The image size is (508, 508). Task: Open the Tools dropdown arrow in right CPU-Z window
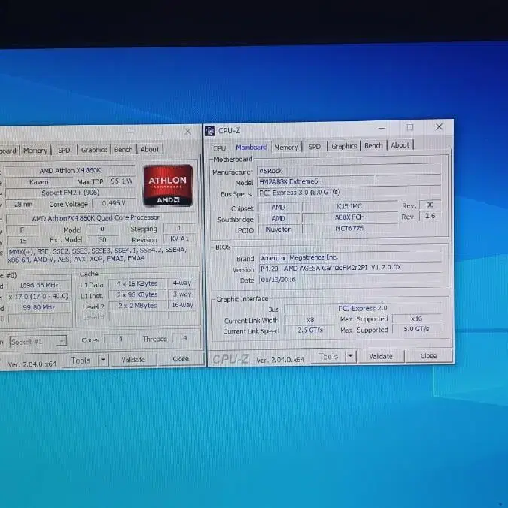tap(351, 357)
